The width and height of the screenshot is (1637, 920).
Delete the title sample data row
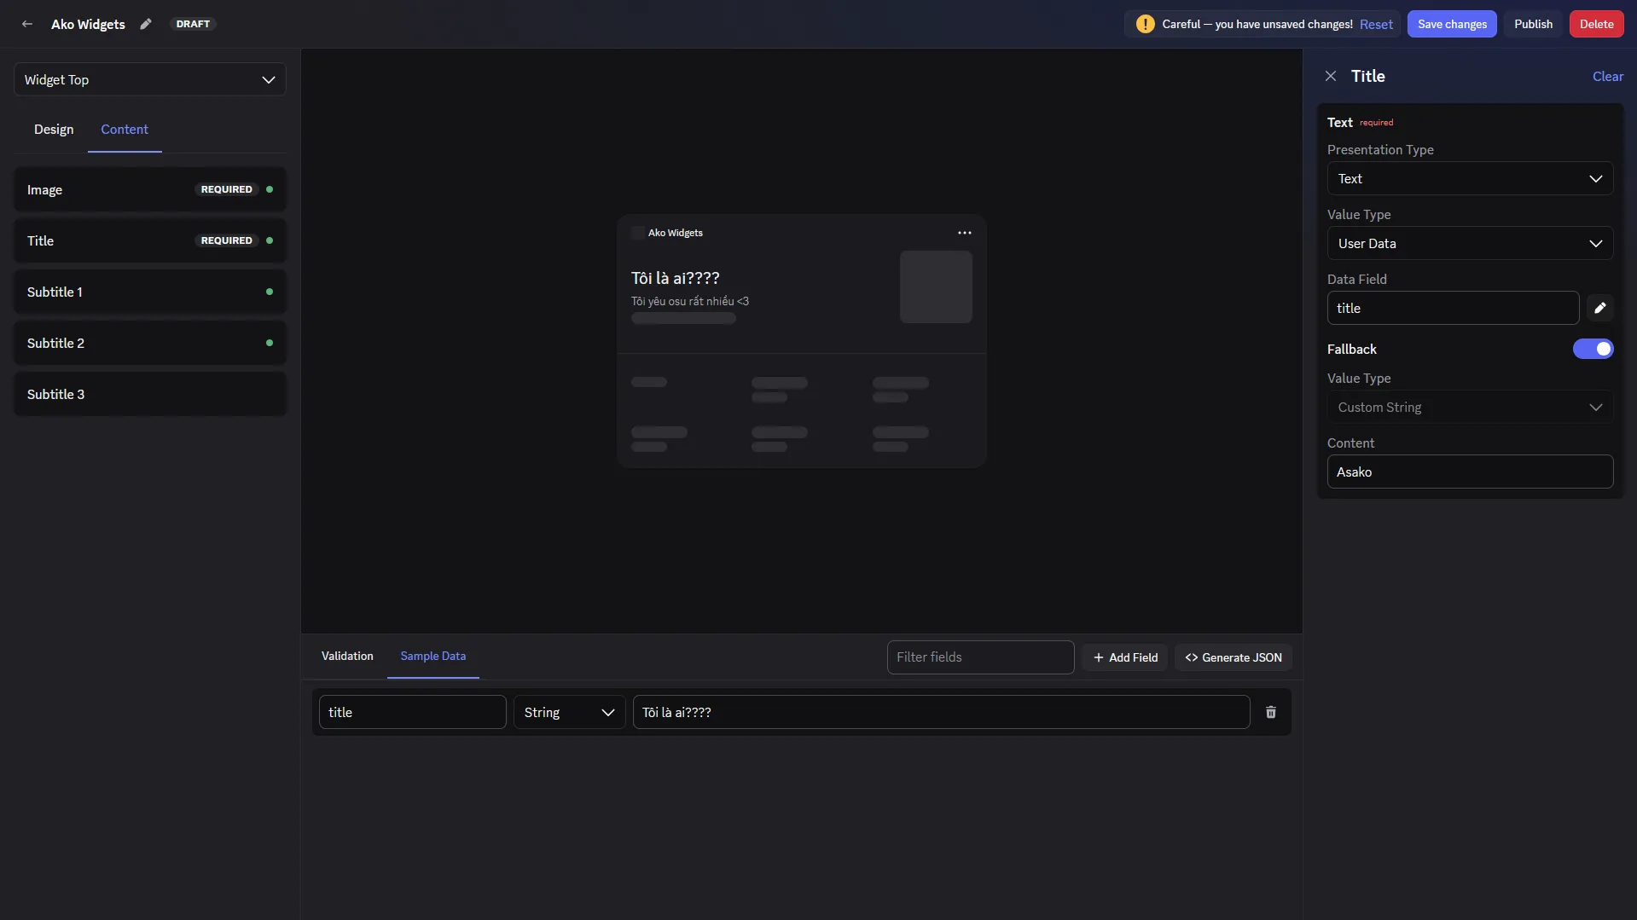1271,712
